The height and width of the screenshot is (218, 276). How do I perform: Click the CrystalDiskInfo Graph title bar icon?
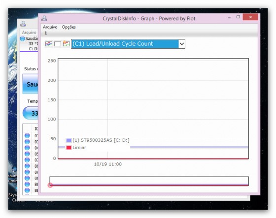click(44, 18)
